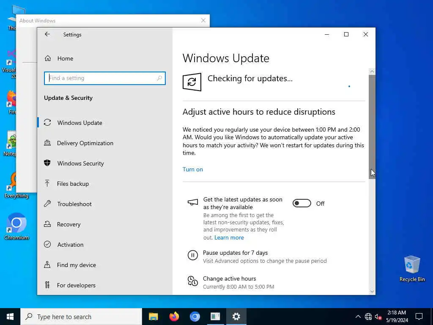Image resolution: width=433 pixels, height=325 pixels.
Task: Launch Firefox from the taskbar
Action: point(174,317)
